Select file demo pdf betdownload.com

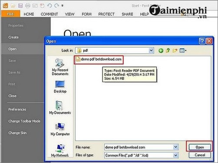point(99,59)
